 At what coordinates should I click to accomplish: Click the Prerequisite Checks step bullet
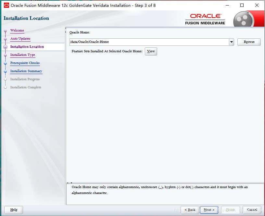[x=6, y=63]
